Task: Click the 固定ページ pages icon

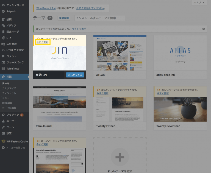Action: [x=3, y=32]
